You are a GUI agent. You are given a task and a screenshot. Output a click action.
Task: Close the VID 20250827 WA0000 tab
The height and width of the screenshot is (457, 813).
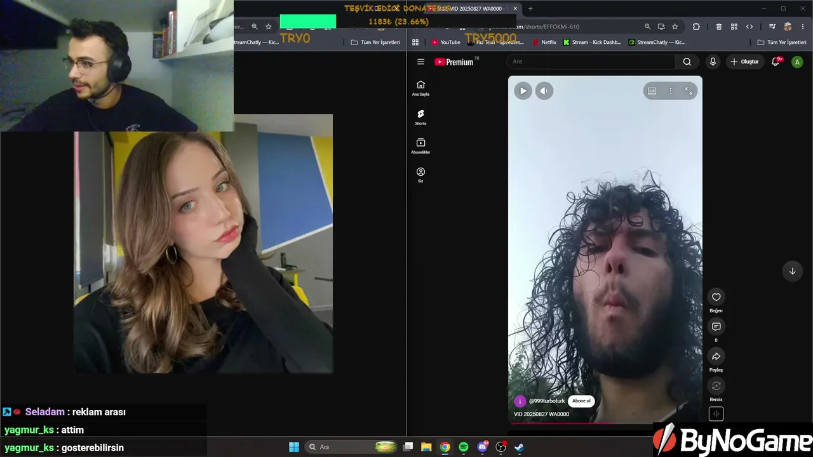coord(515,9)
